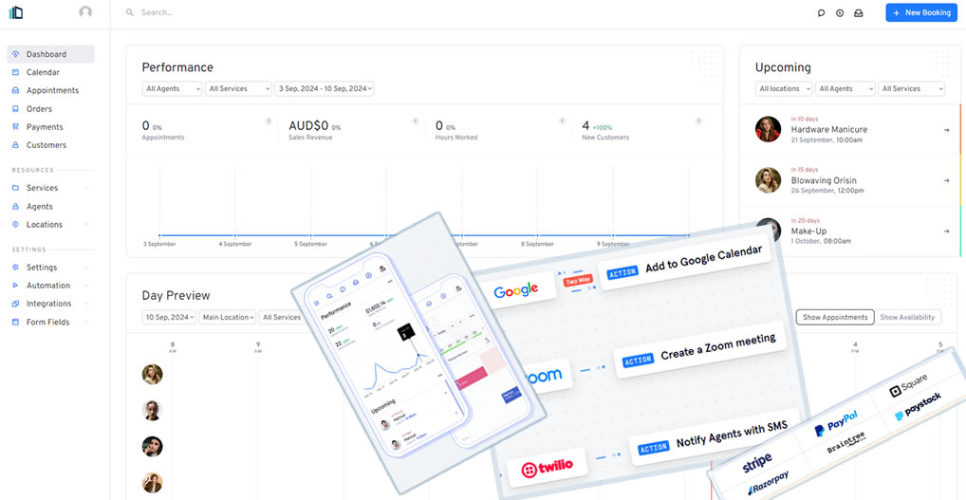Expand the Locations submenu chevron in the sidebar
Viewport: 966px width, 500px height.
(x=86, y=225)
